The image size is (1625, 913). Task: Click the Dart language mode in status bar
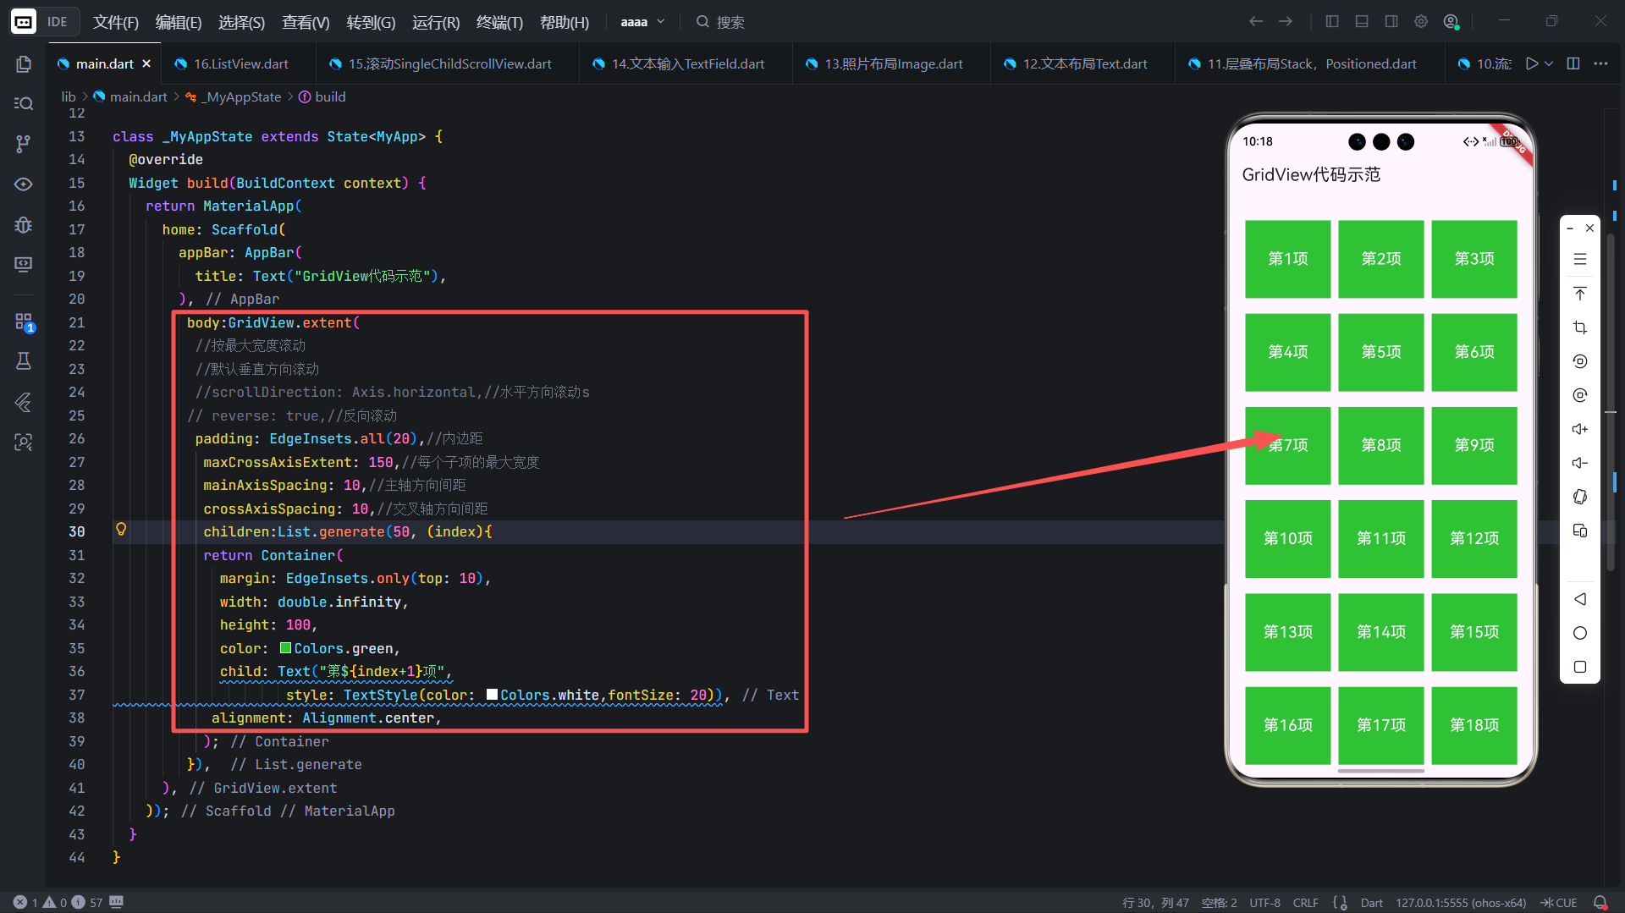pyautogui.click(x=1371, y=902)
